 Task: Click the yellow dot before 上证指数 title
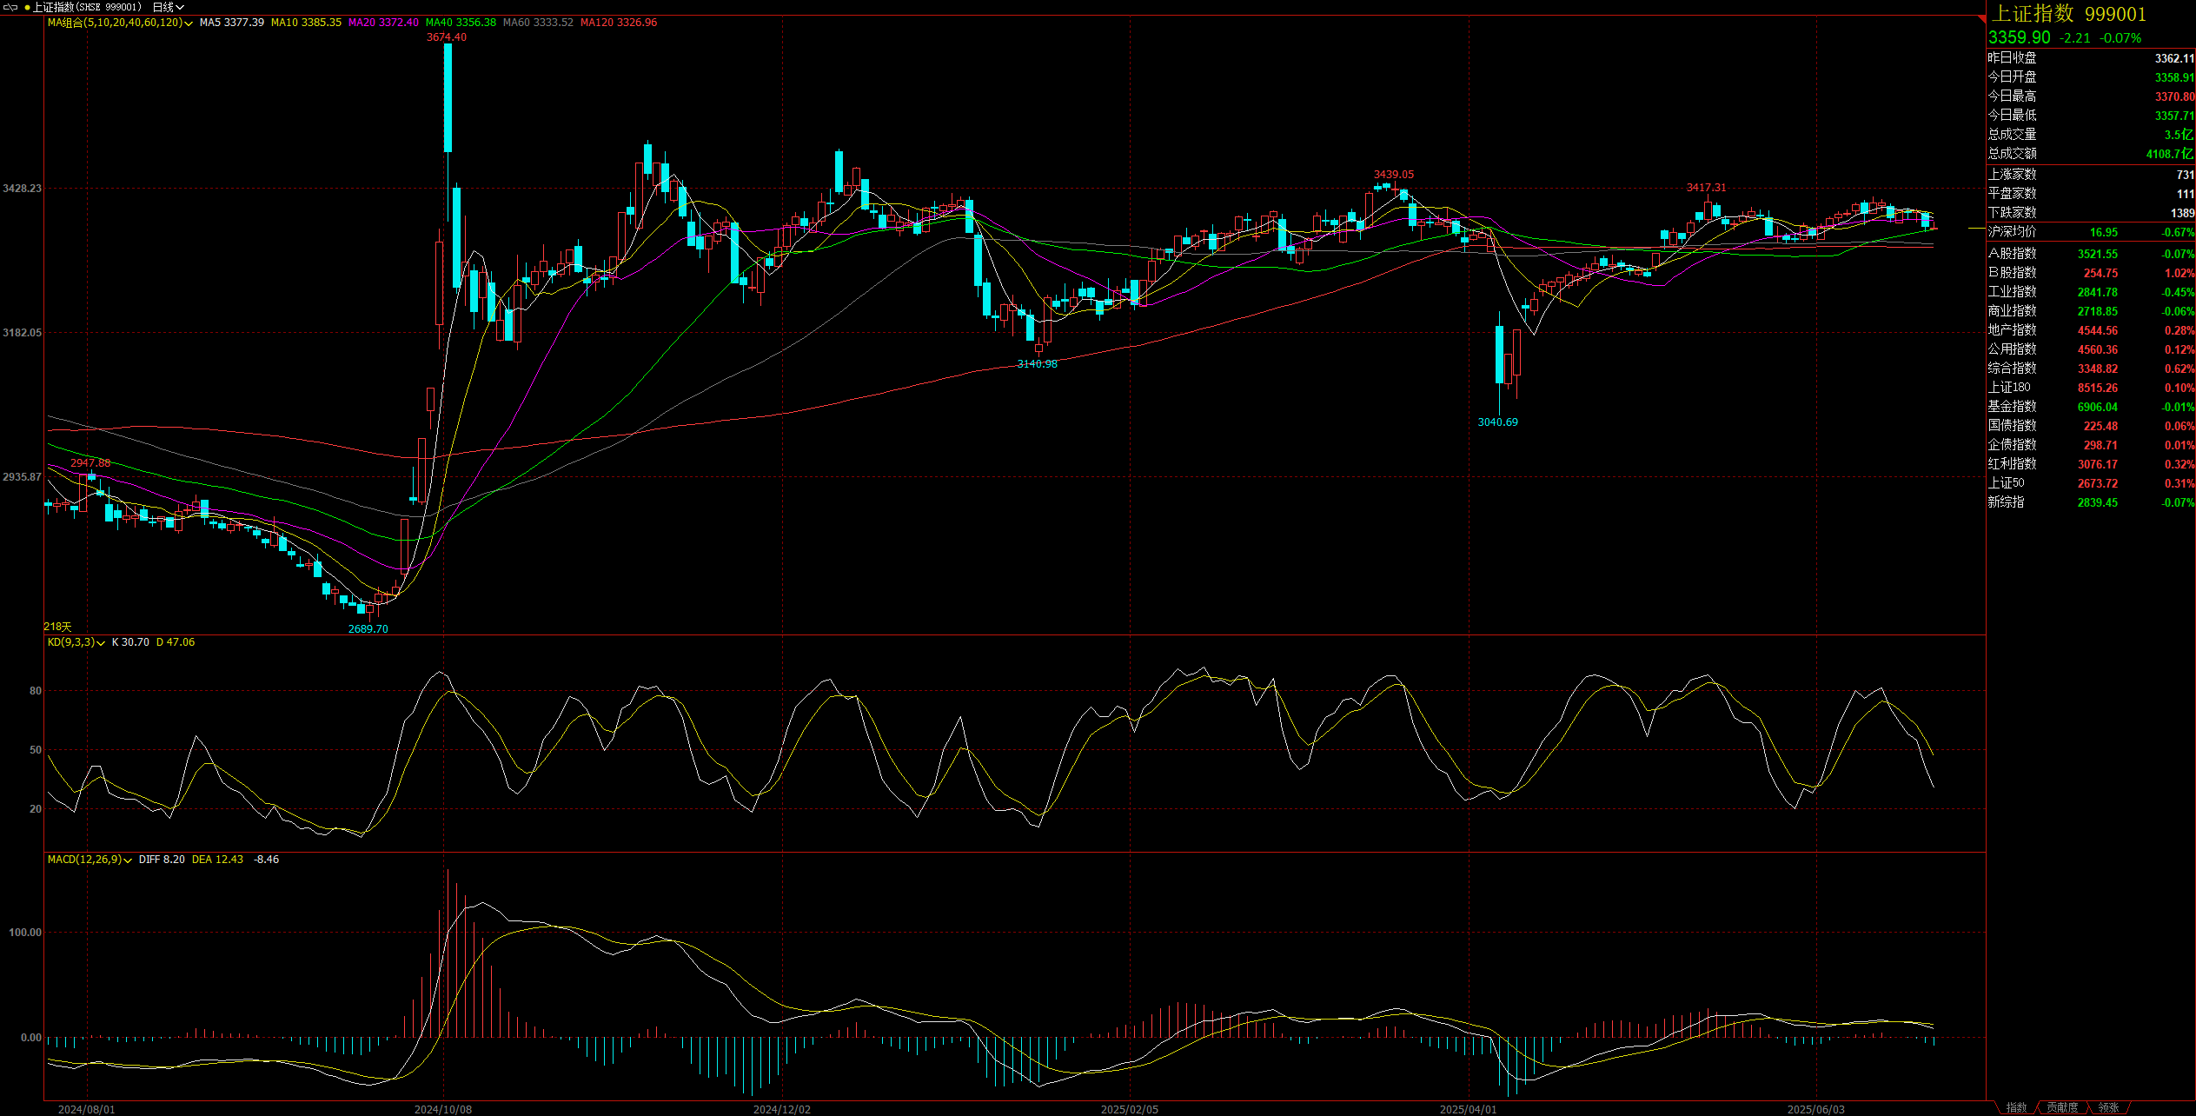pyautogui.click(x=27, y=7)
